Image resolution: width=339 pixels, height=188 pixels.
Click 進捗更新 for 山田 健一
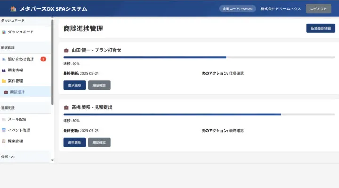click(x=74, y=85)
